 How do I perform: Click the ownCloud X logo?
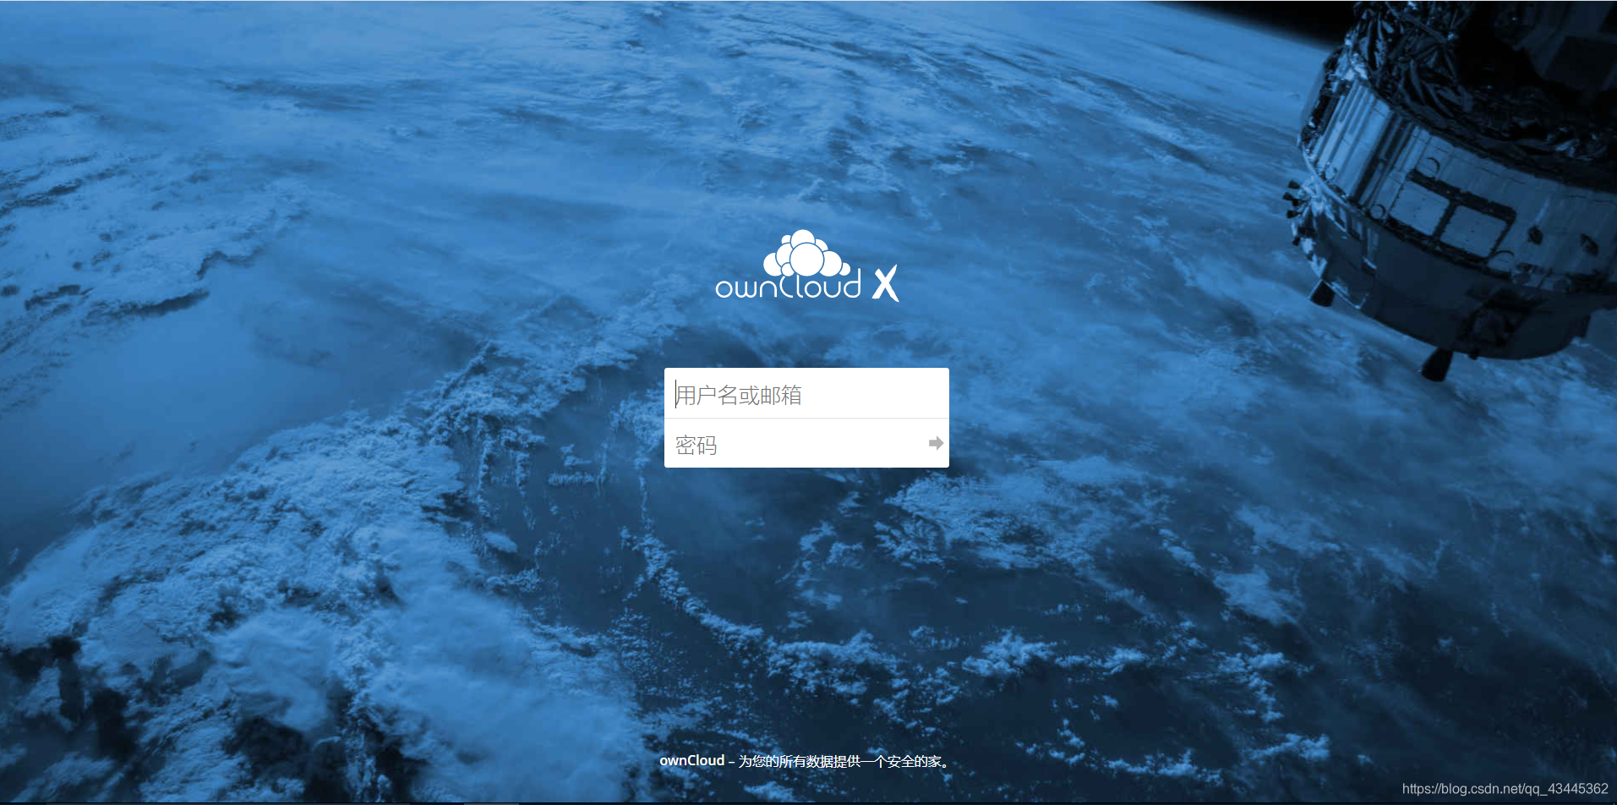click(807, 266)
